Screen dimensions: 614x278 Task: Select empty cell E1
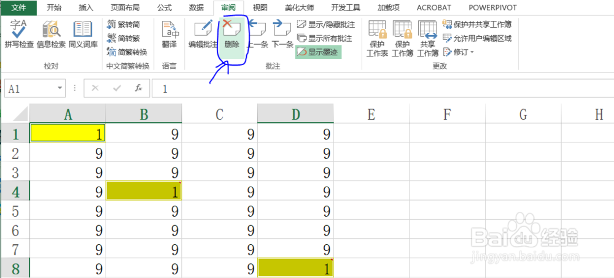(371, 133)
